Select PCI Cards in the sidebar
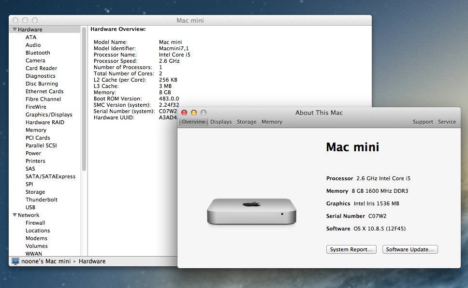 click(x=38, y=138)
